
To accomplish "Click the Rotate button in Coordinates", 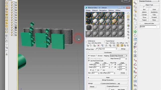I will point(123,73).
